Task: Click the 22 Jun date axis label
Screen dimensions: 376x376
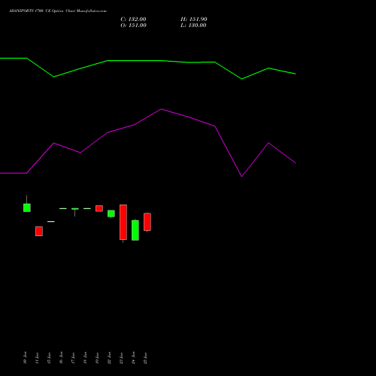Action: tap(109, 358)
